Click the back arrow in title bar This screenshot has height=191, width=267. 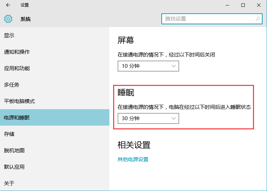(8, 5)
